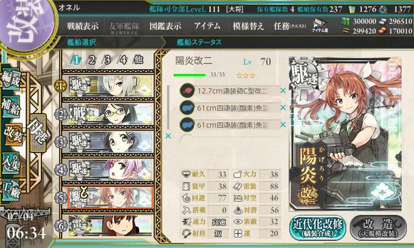This screenshot has width=414, height=248.
Task: Click the 近代化改修 button
Action: (x=318, y=227)
